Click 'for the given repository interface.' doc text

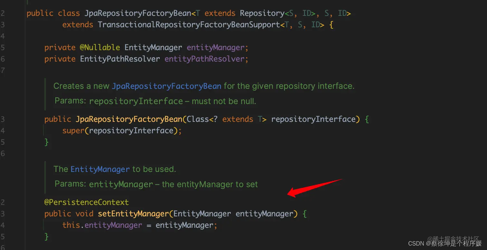289,86
